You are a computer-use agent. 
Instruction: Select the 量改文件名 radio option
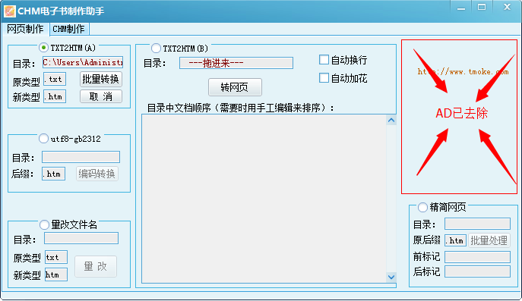pos(44,225)
